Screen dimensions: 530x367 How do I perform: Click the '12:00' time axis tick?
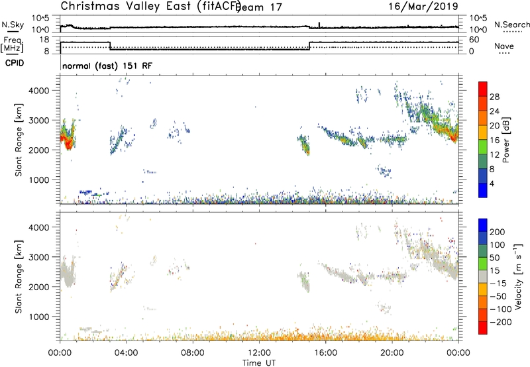(x=259, y=353)
